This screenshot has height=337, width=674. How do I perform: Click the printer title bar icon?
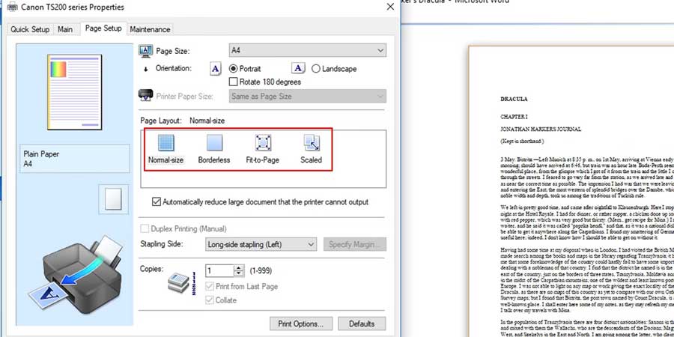(13, 7)
